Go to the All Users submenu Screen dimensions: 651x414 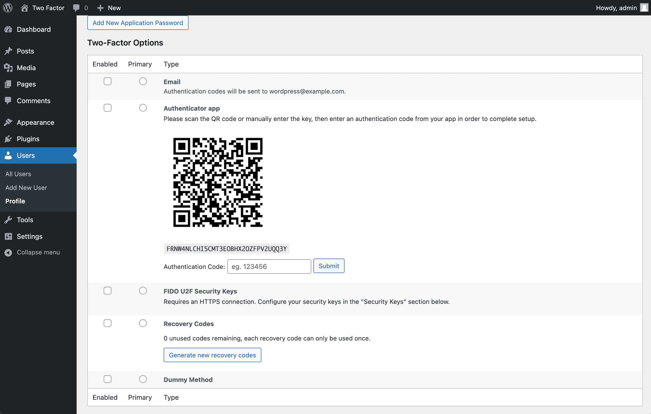click(x=18, y=174)
